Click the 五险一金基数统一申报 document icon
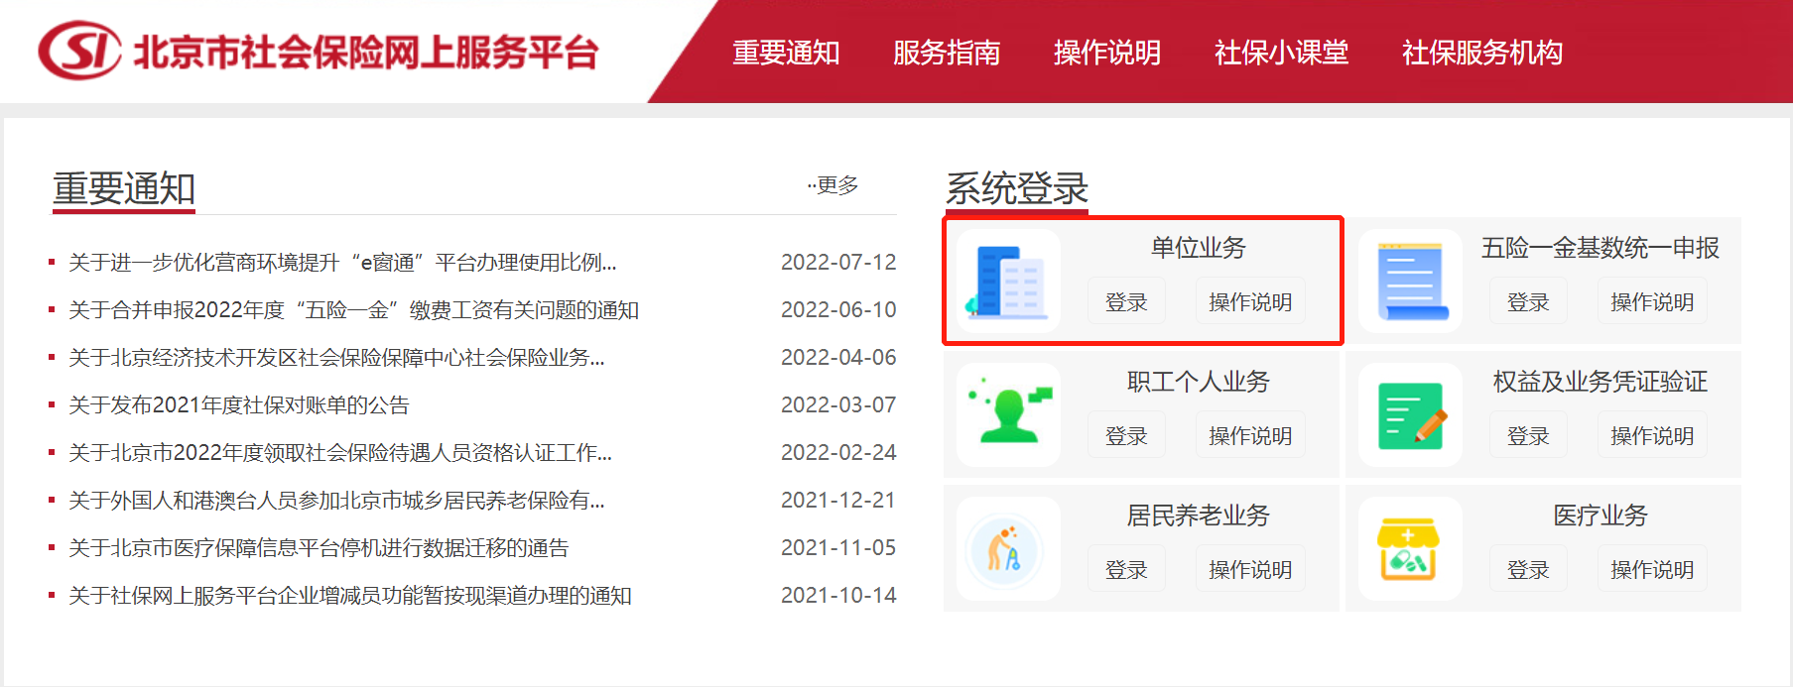Image resolution: width=1793 pixels, height=687 pixels. [1410, 282]
